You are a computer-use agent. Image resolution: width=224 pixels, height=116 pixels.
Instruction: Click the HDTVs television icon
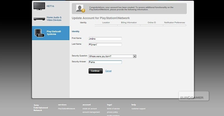tap(39, 6)
